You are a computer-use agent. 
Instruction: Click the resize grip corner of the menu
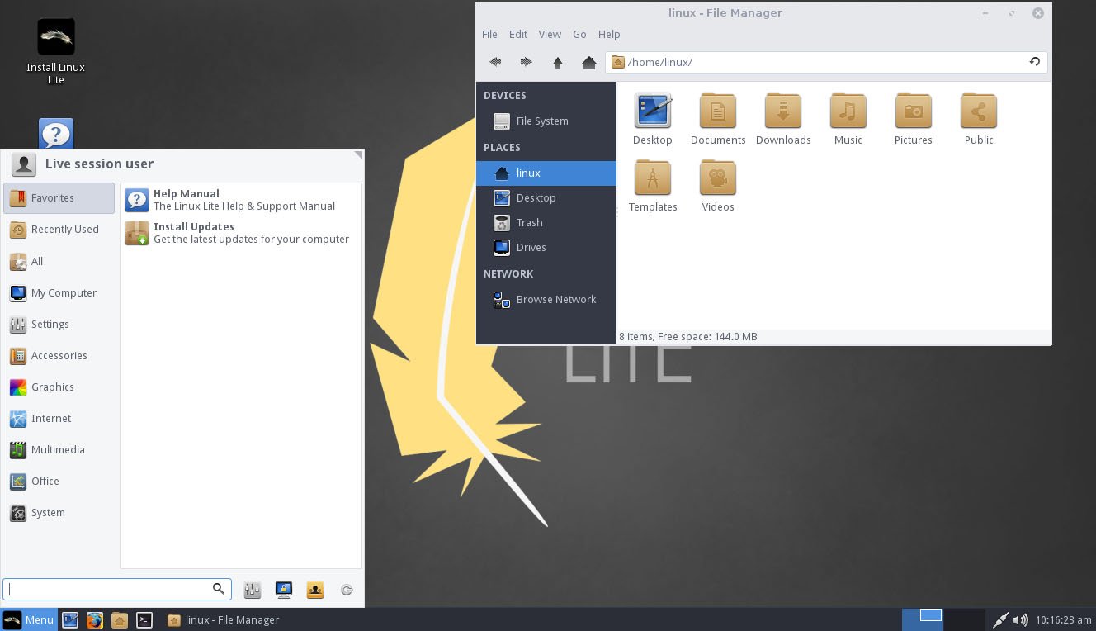tap(358, 155)
